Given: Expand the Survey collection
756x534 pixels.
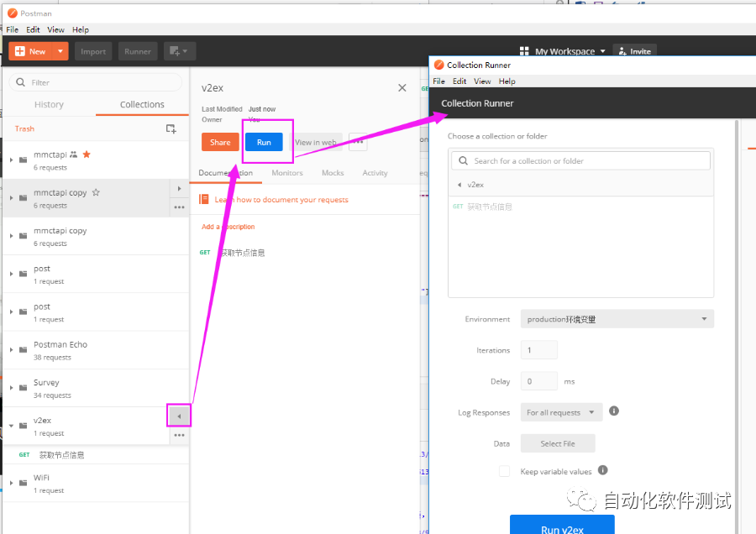Looking at the screenshot, I should (x=11, y=388).
